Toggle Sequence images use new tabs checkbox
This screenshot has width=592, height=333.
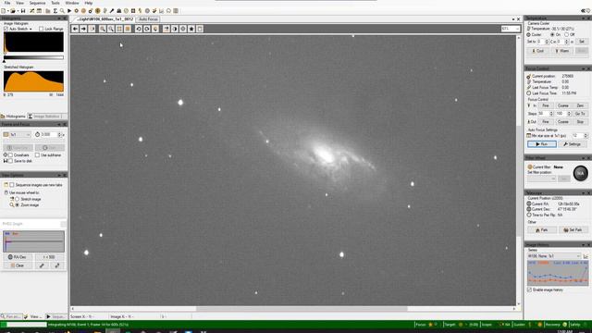[x=12, y=185]
